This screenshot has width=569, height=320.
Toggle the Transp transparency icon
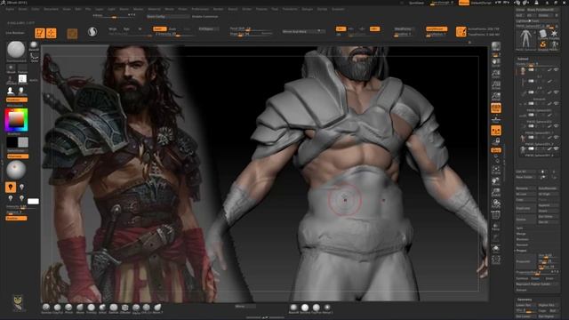(x=496, y=227)
